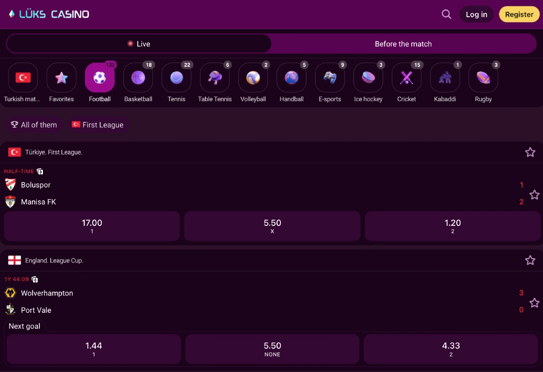
Task: Open the Next goal market tab
Action: point(24,326)
